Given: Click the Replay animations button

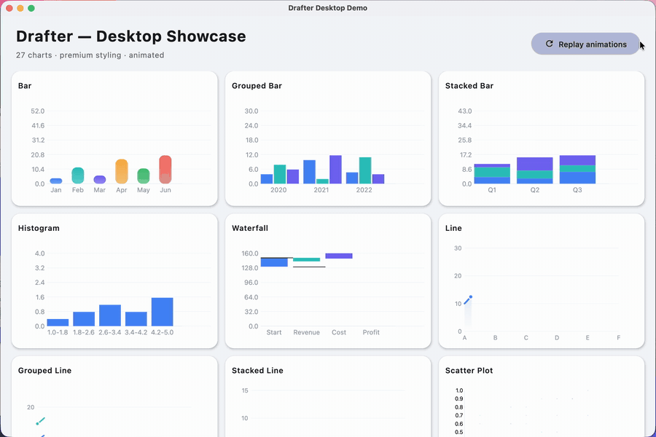Looking at the screenshot, I should [585, 44].
